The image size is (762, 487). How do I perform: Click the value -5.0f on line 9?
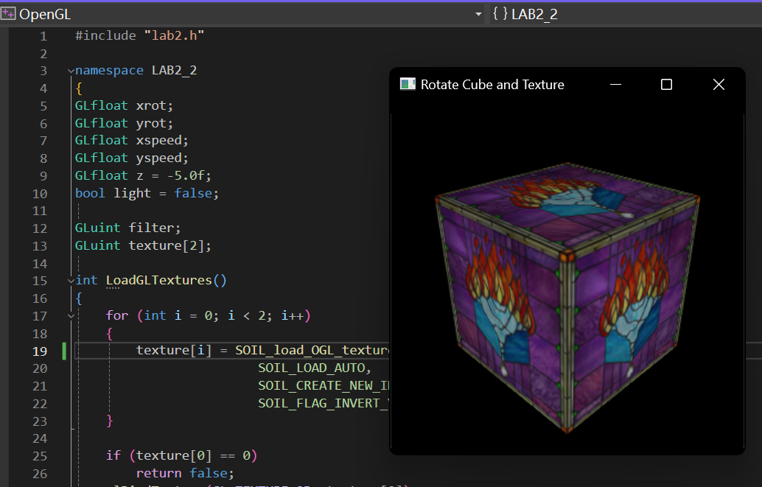click(x=185, y=175)
